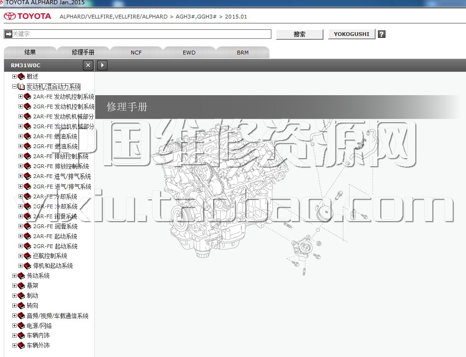This screenshot has width=466, height=357.
Task: Click book icon for 停机和起动系统
Action: (27, 266)
